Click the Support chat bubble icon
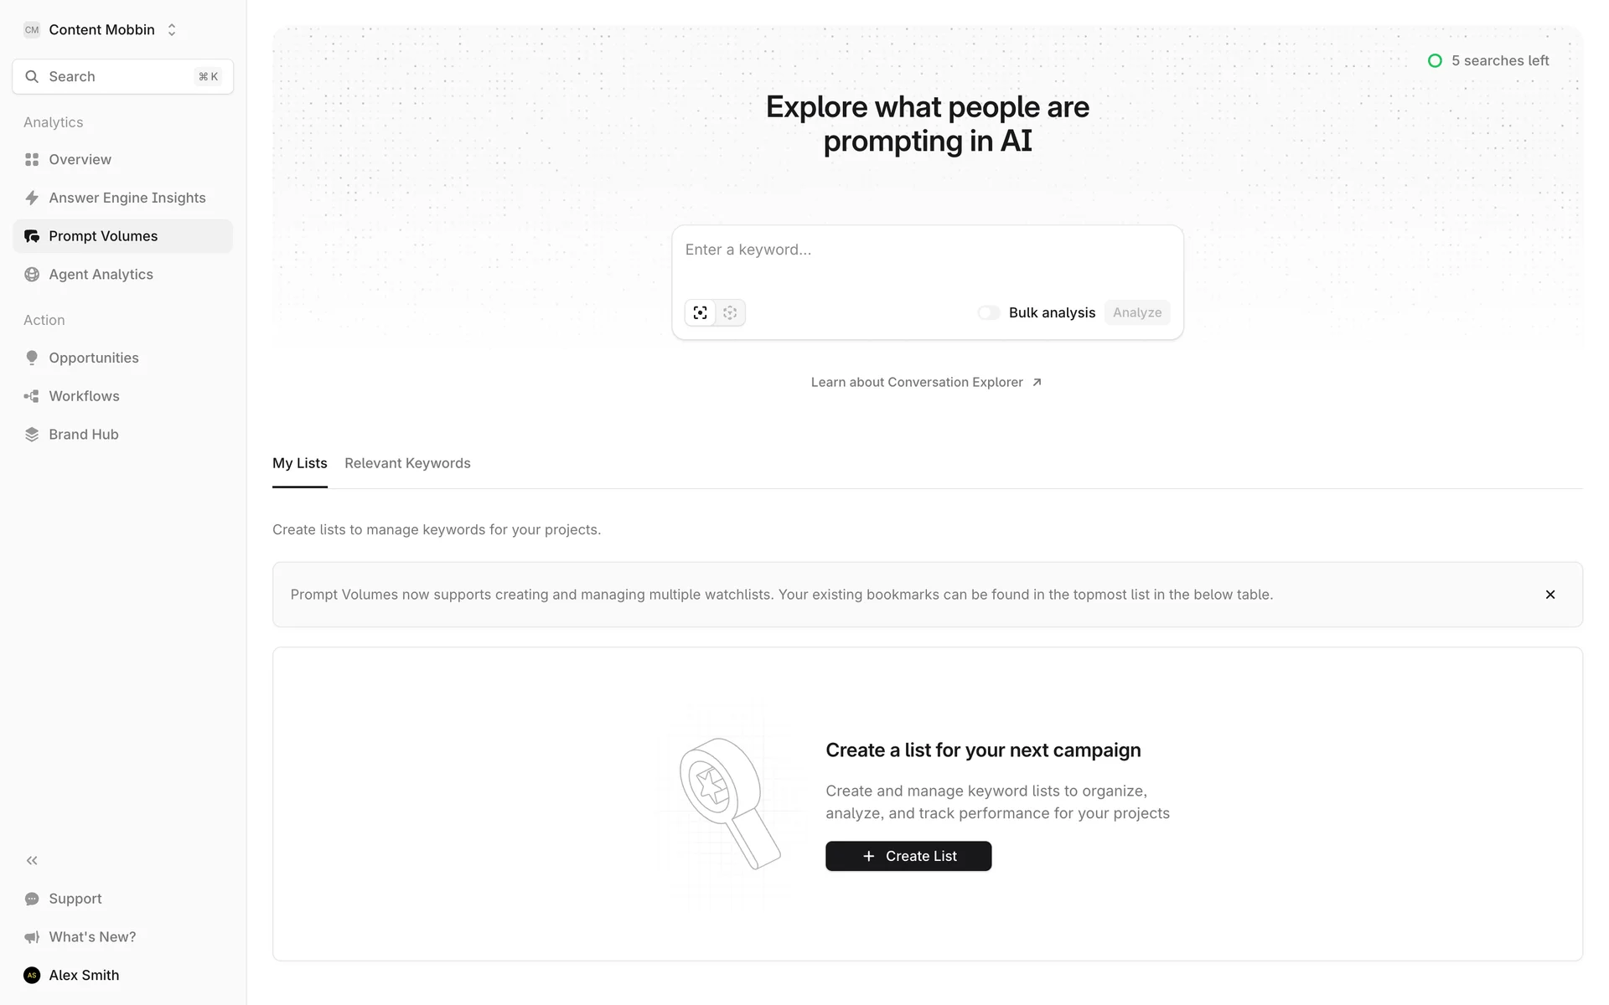Screen dimensions: 1609x1005 tap(32, 899)
